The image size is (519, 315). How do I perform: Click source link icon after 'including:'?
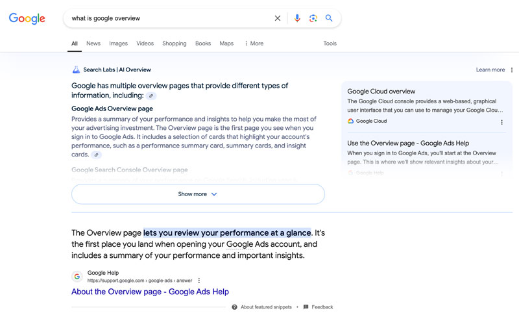(x=151, y=95)
